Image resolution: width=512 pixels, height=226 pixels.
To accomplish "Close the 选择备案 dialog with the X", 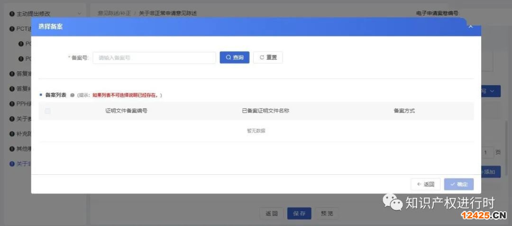I will 470,27.
